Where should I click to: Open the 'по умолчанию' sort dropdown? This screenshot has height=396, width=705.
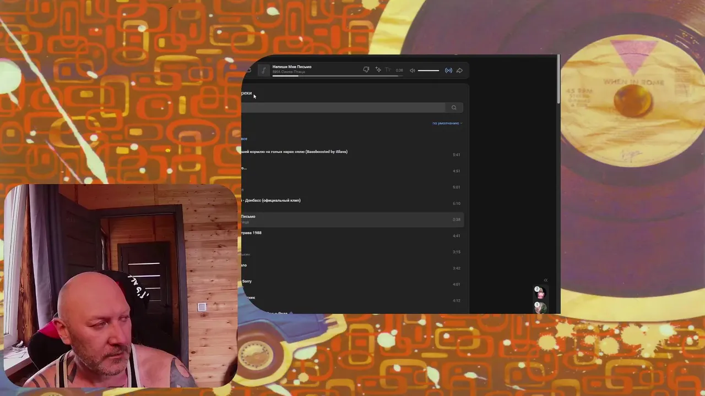(x=447, y=123)
